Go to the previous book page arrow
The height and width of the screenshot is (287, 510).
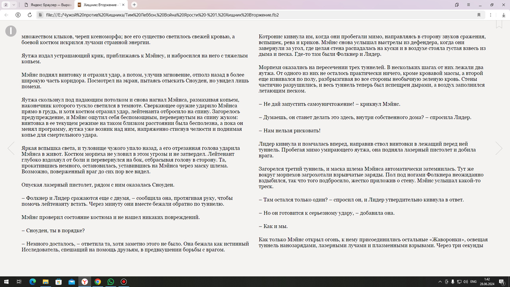pyautogui.click(x=11, y=148)
